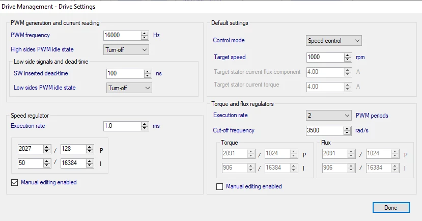Click the Cut-off frequency field

(325, 130)
